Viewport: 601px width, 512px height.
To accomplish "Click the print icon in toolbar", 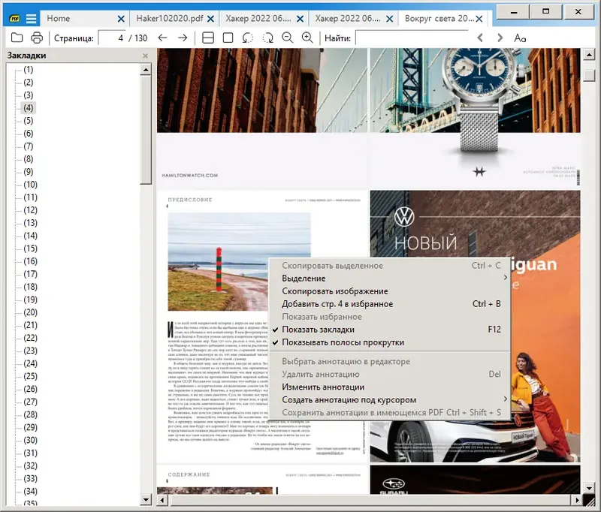I will tap(37, 38).
